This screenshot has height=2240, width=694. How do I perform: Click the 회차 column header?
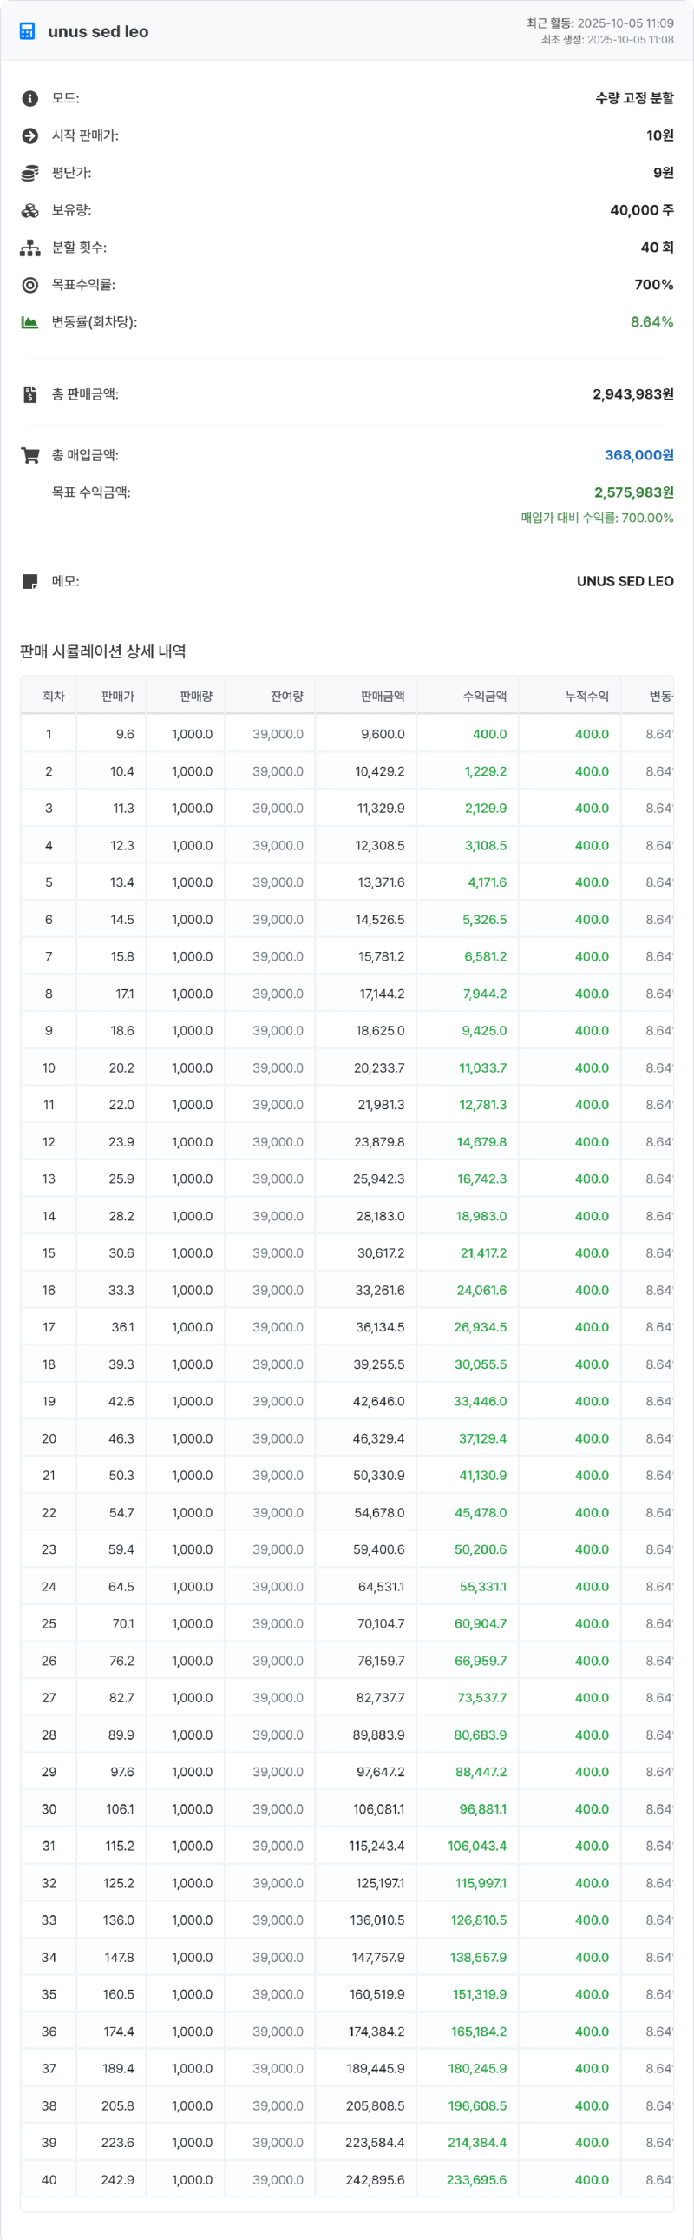point(53,697)
